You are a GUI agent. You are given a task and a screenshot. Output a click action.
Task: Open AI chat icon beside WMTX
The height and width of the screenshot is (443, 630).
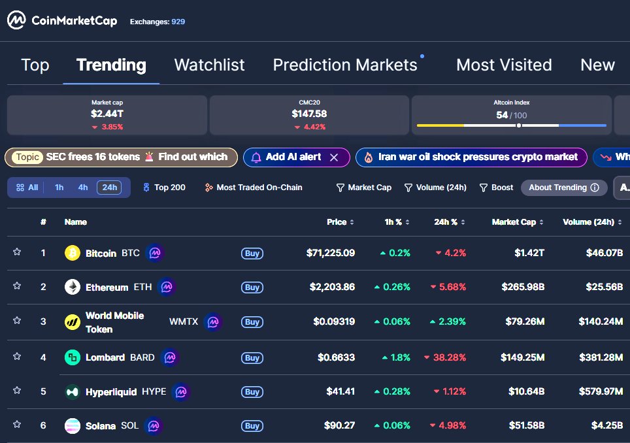213,322
